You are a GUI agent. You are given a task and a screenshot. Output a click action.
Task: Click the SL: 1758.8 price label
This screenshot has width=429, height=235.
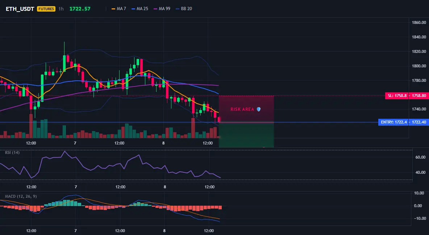click(x=397, y=96)
